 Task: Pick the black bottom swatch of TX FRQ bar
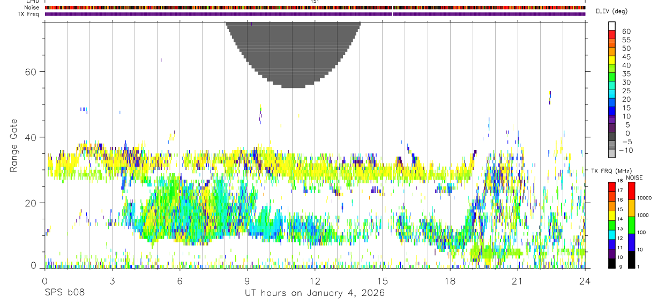click(x=612, y=263)
